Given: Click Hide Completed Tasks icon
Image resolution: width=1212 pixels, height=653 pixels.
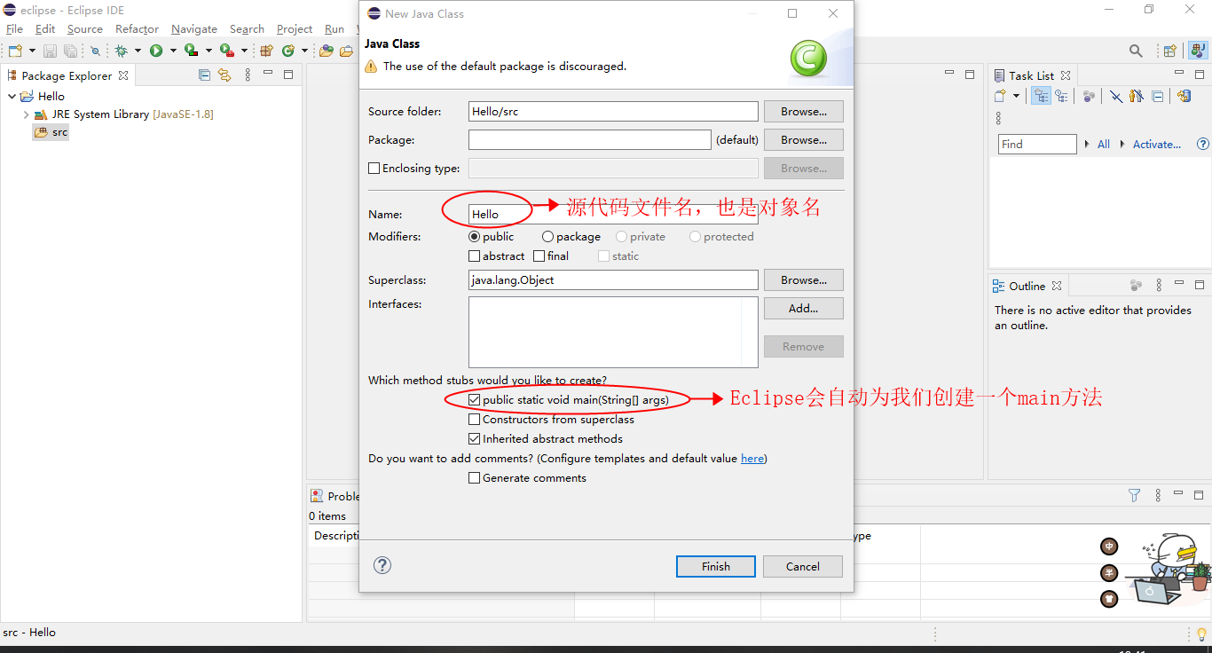Looking at the screenshot, I should click(1116, 96).
